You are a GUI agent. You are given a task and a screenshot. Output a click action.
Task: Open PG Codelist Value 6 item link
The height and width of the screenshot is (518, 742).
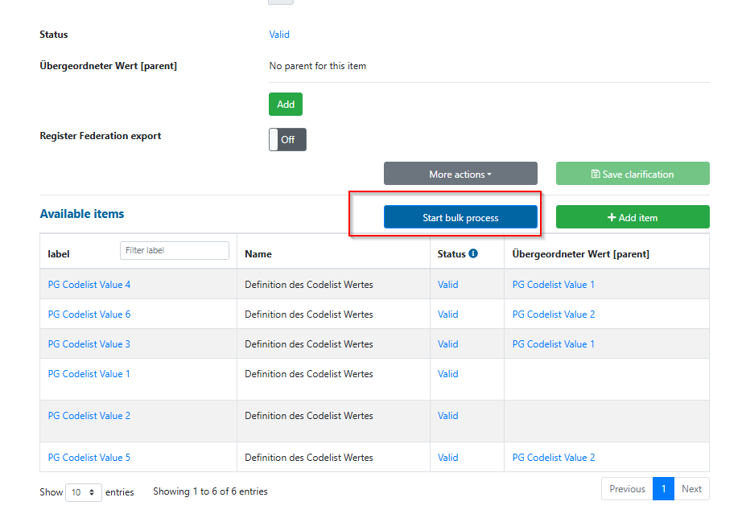(89, 314)
